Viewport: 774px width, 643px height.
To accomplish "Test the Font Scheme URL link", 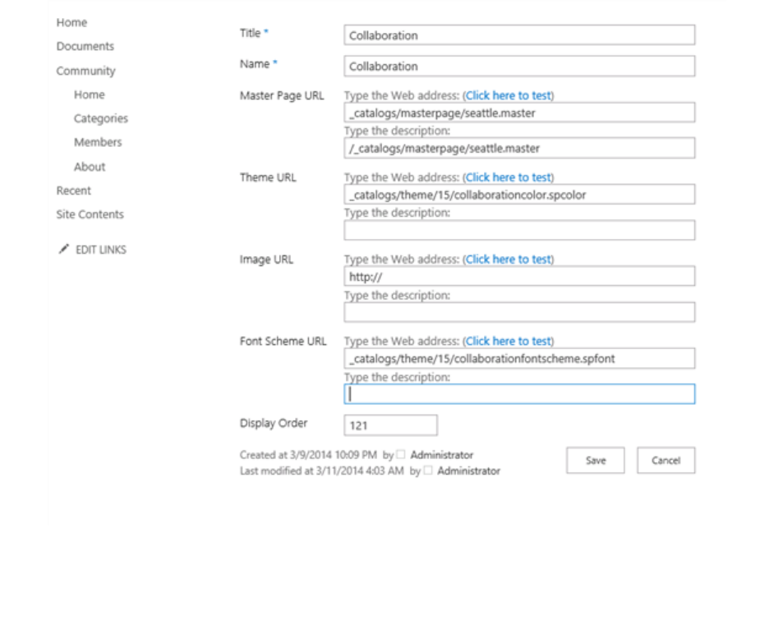I will pyautogui.click(x=508, y=341).
